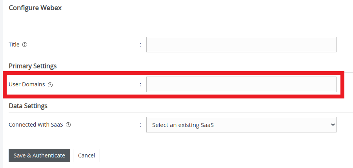Click the chevron arrow on the SaaS dropdown
353x168 pixels.
coord(333,125)
